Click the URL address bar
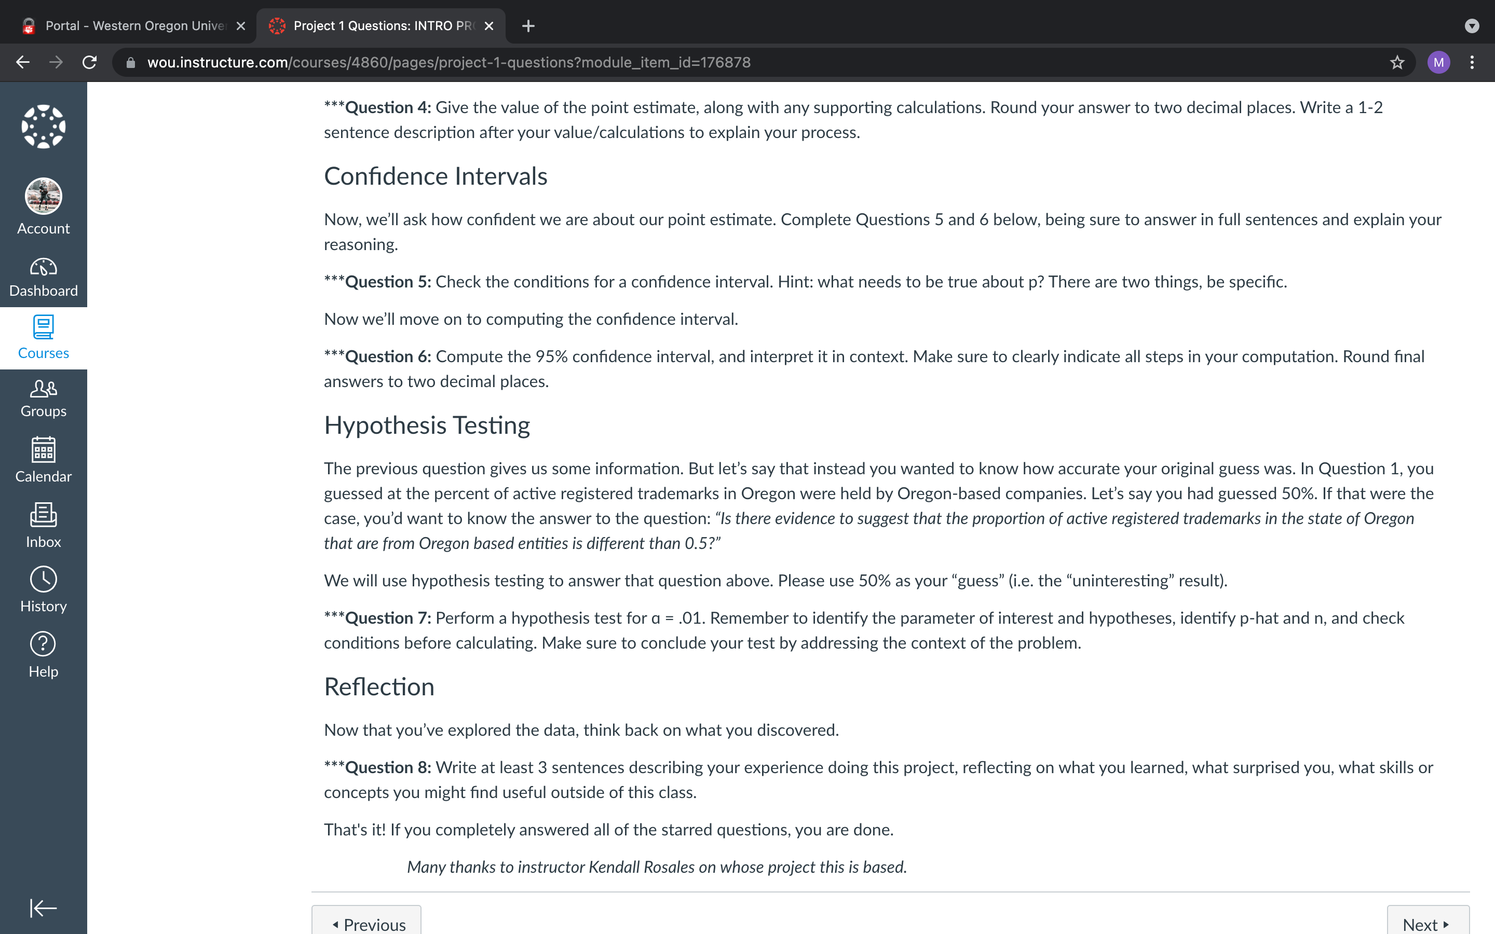The width and height of the screenshot is (1495, 934). [x=741, y=62]
